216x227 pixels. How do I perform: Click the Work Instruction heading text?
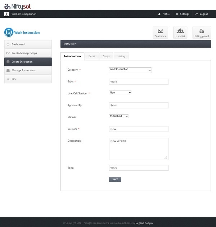point(27,32)
